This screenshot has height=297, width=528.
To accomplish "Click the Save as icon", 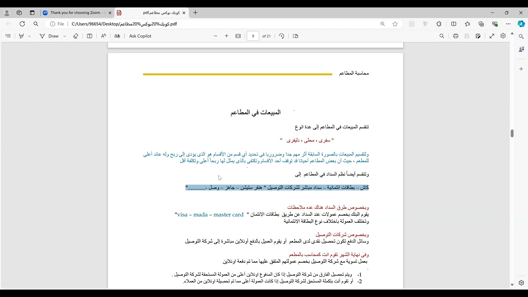I will [478, 36].
